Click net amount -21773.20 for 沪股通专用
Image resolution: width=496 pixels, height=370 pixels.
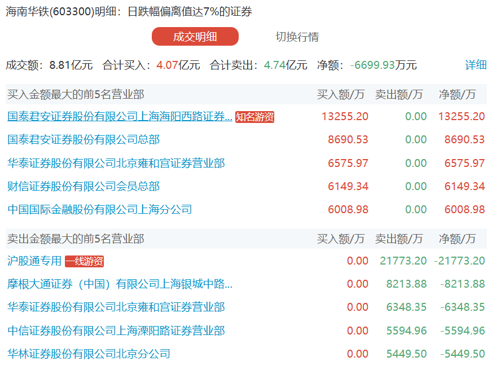[x=459, y=261]
